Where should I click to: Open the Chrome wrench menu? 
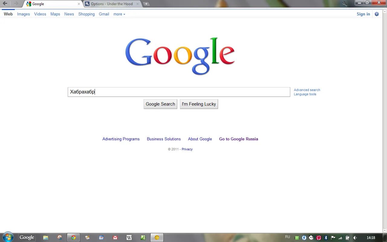pyautogui.click(x=344, y=4)
